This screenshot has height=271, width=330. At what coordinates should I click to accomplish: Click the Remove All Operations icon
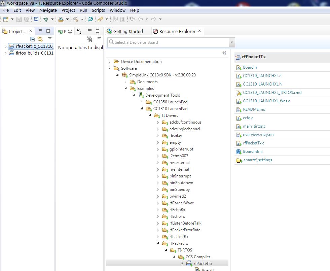point(90,39)
